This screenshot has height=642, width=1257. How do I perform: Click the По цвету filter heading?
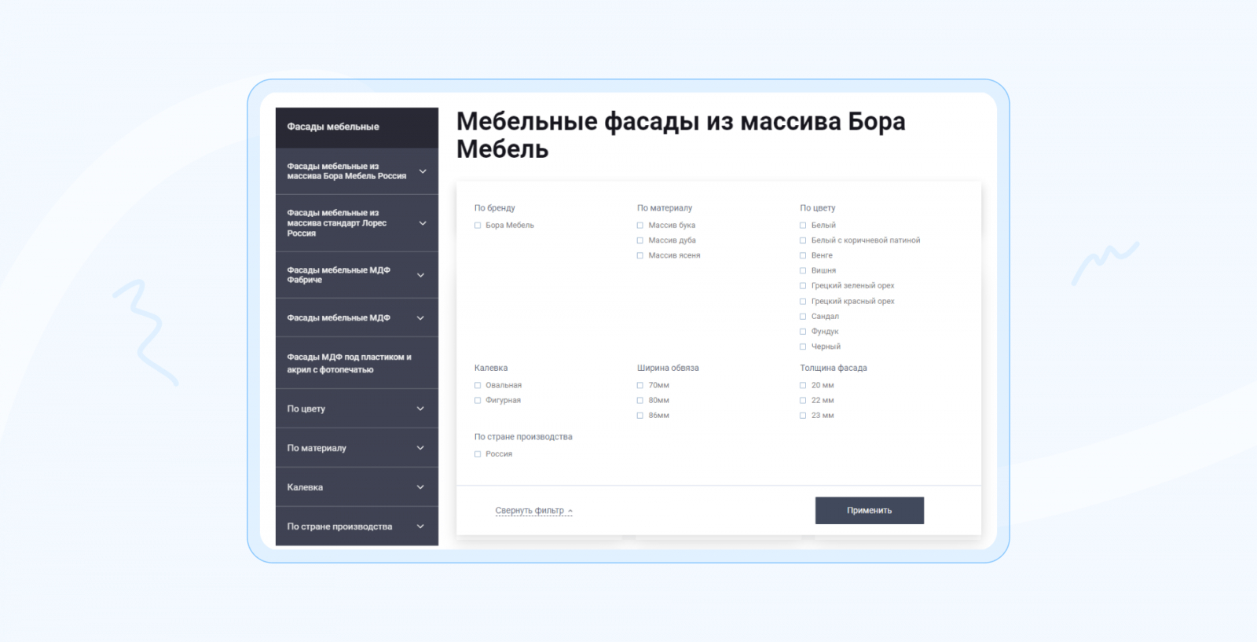click(x=818, y=208)
